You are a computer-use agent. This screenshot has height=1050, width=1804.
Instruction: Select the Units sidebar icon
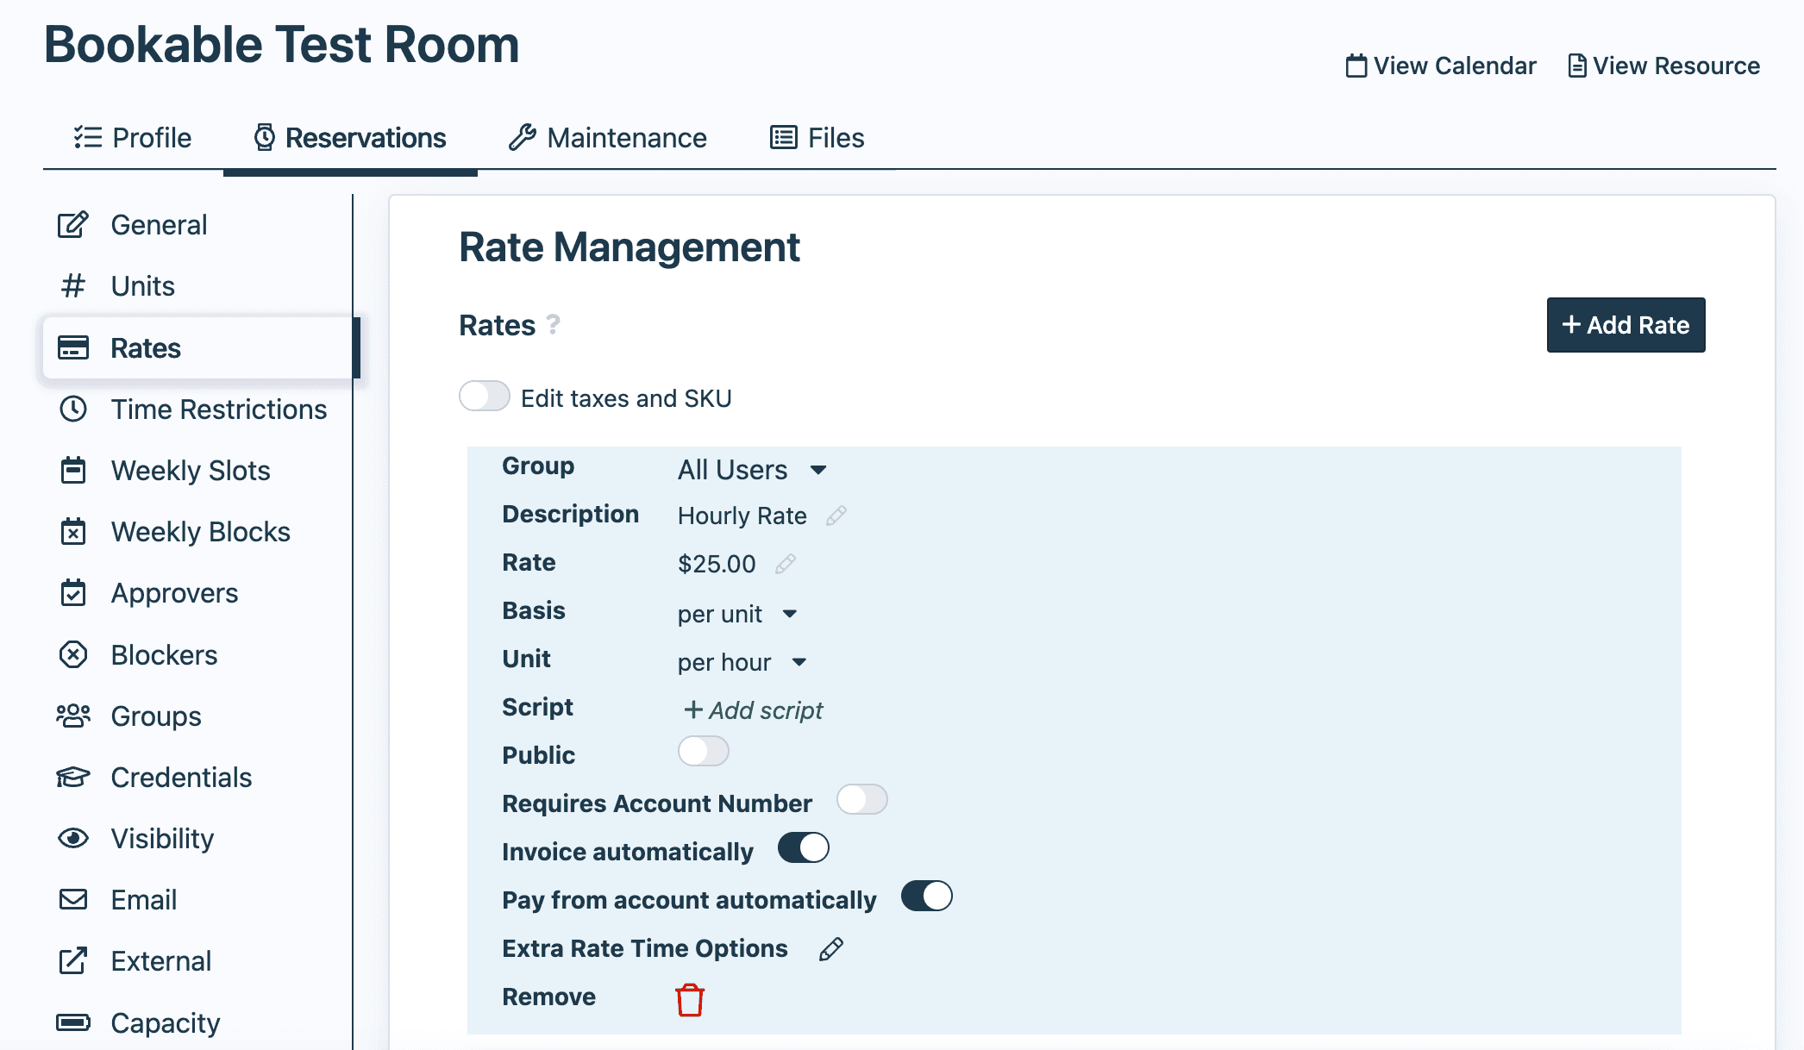[x=73, y=285]
